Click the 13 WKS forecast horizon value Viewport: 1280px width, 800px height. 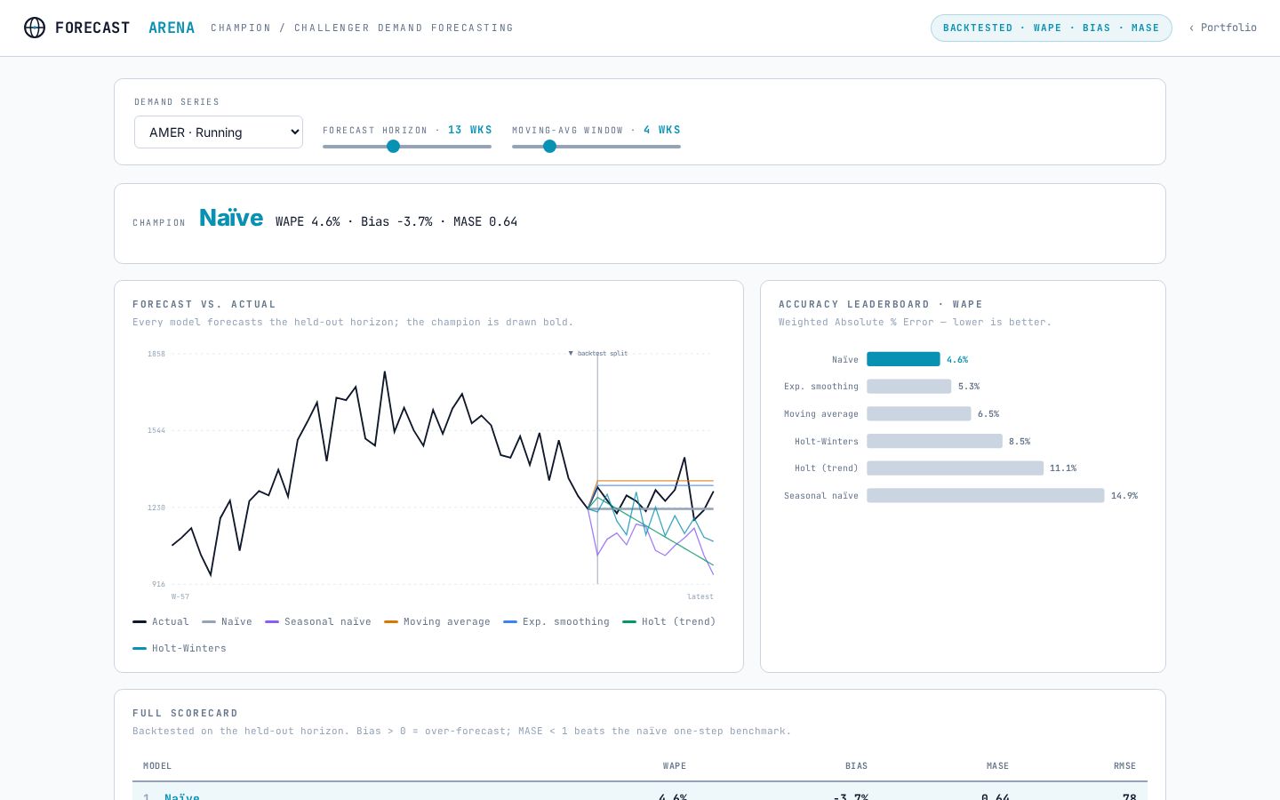click(470, 130)
